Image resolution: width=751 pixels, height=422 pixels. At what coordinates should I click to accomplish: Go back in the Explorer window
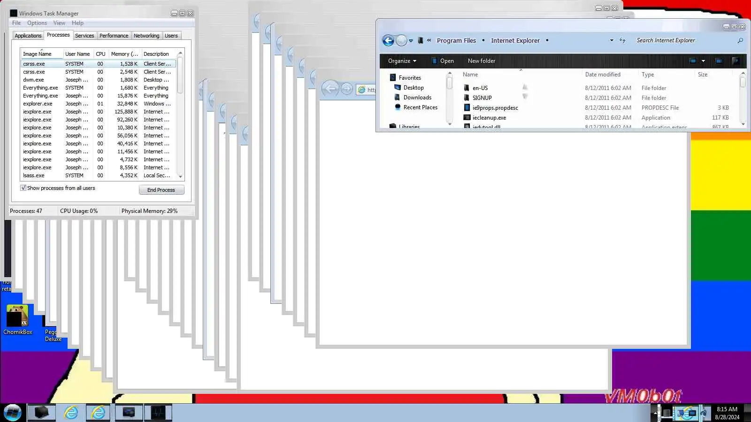388,40
